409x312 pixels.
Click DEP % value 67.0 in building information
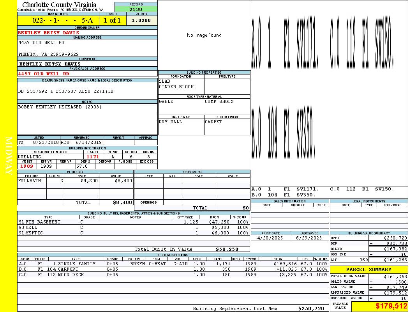click(82, 166)
